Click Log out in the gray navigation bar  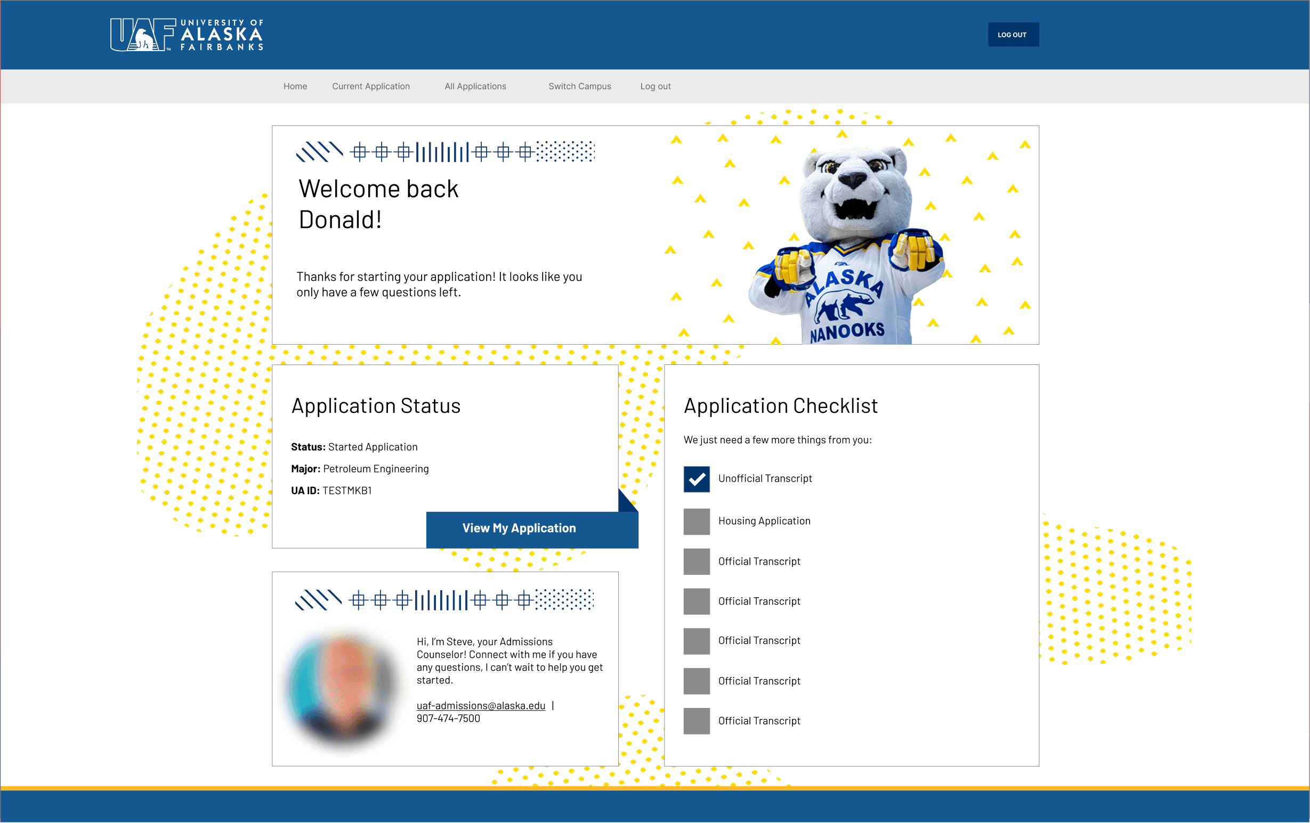(655, 86)
